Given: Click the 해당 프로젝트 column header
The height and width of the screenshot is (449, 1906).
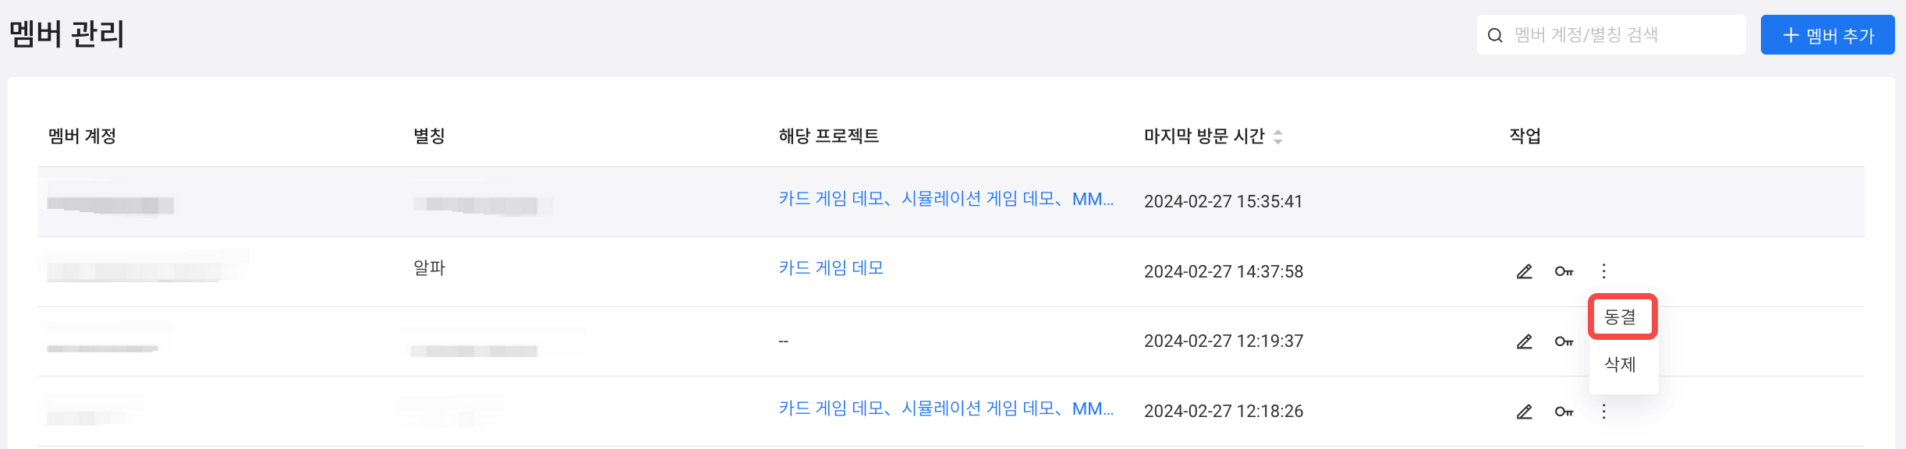Looking at the screenshot, I should pyautogui.click(x=828, y=136).
